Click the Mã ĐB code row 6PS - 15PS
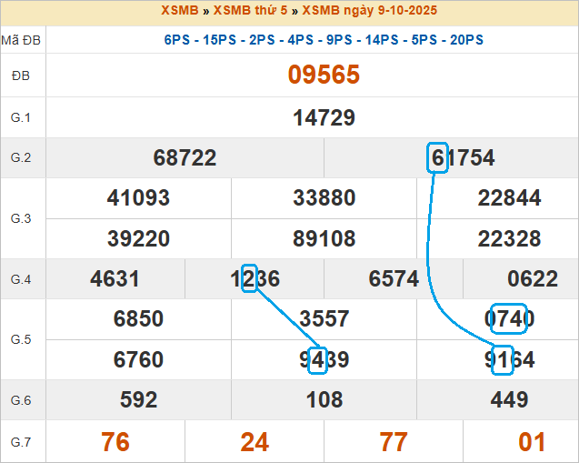The width and height of the screenshot is (579, 463). tap(324, 40)
